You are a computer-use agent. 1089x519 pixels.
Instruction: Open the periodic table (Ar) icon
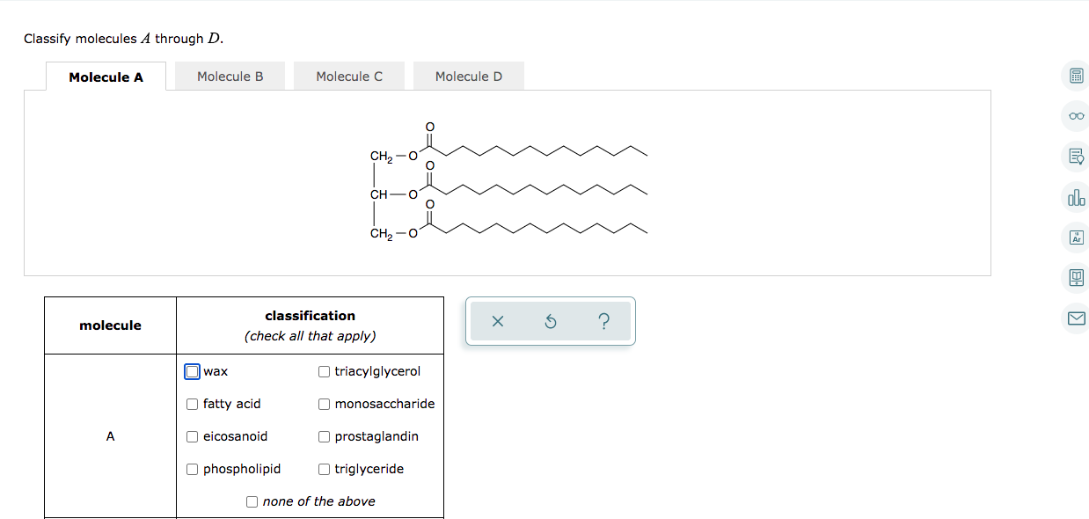pyautogui.click(x=1075, y=237)
